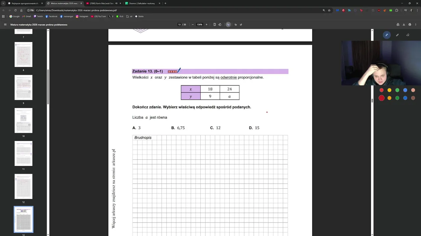Viewport: 421px width, 236px height.
Task: Open the PDF viewer more actions menu
Action: [x=416, y=25]
